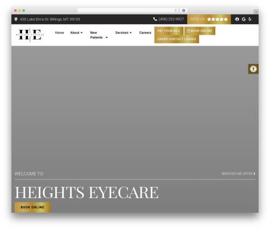Click the green maximize window dot
This screenshot has height=229, width=270.
tap(24, 11)
